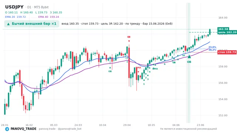Image resolution: width=237 pixels, height=133 pixels.
Task: Click the Бычий внешний бар ×1 badge
Action: point(32,24)
